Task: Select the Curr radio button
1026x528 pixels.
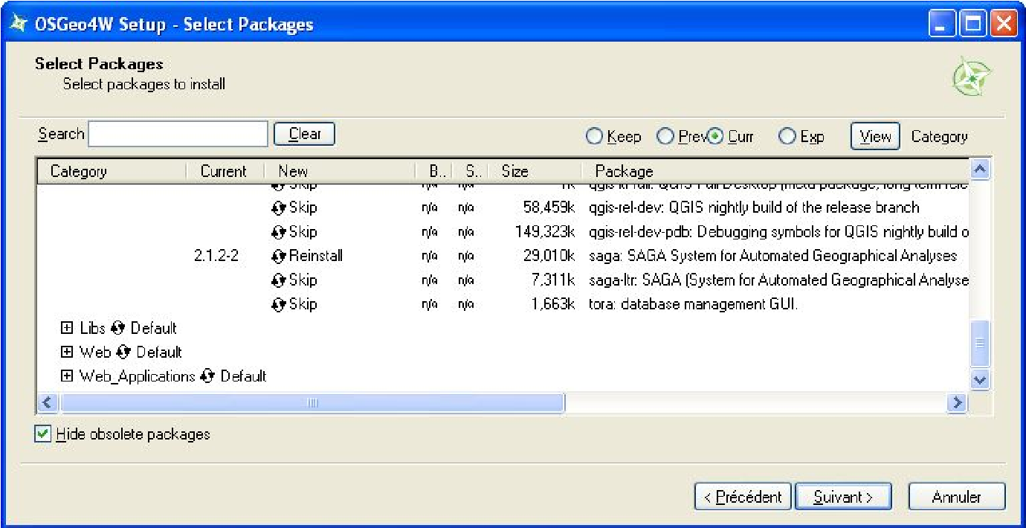Action: point(715,137)
